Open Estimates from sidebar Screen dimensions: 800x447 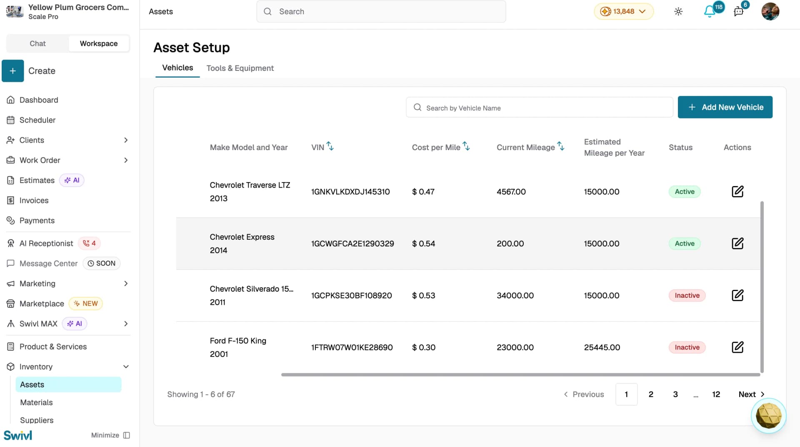(x=37, y=180)
